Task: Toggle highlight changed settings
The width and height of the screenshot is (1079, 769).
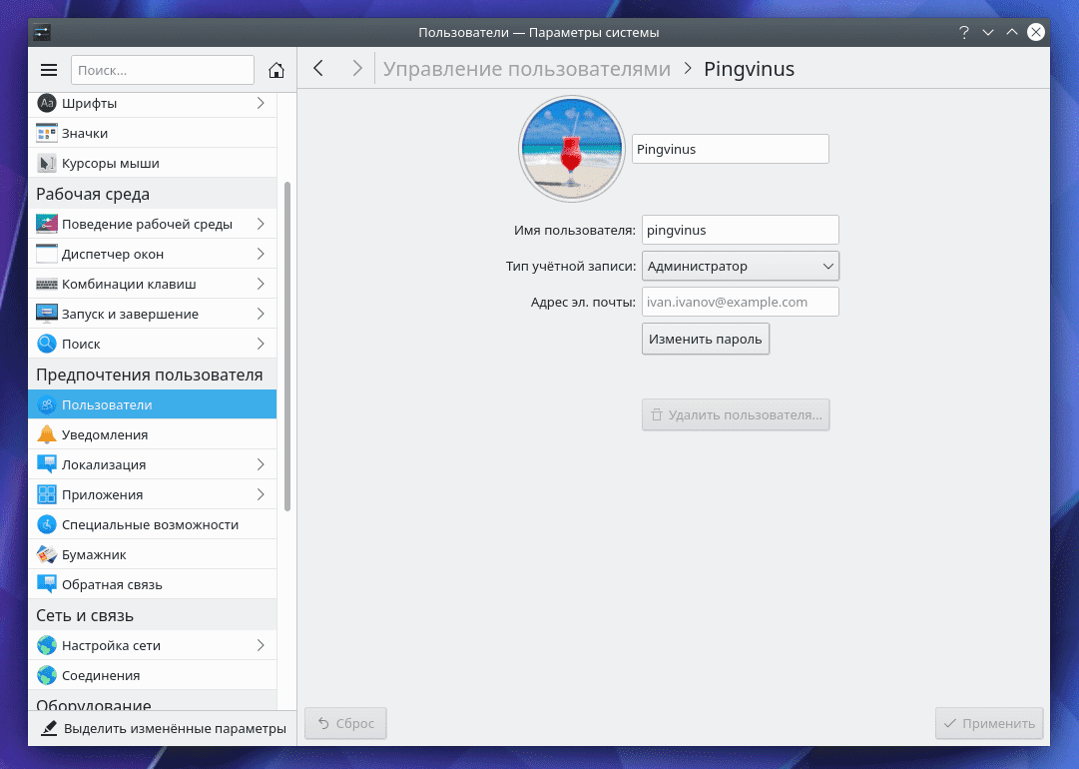Action: coord(164,728)
